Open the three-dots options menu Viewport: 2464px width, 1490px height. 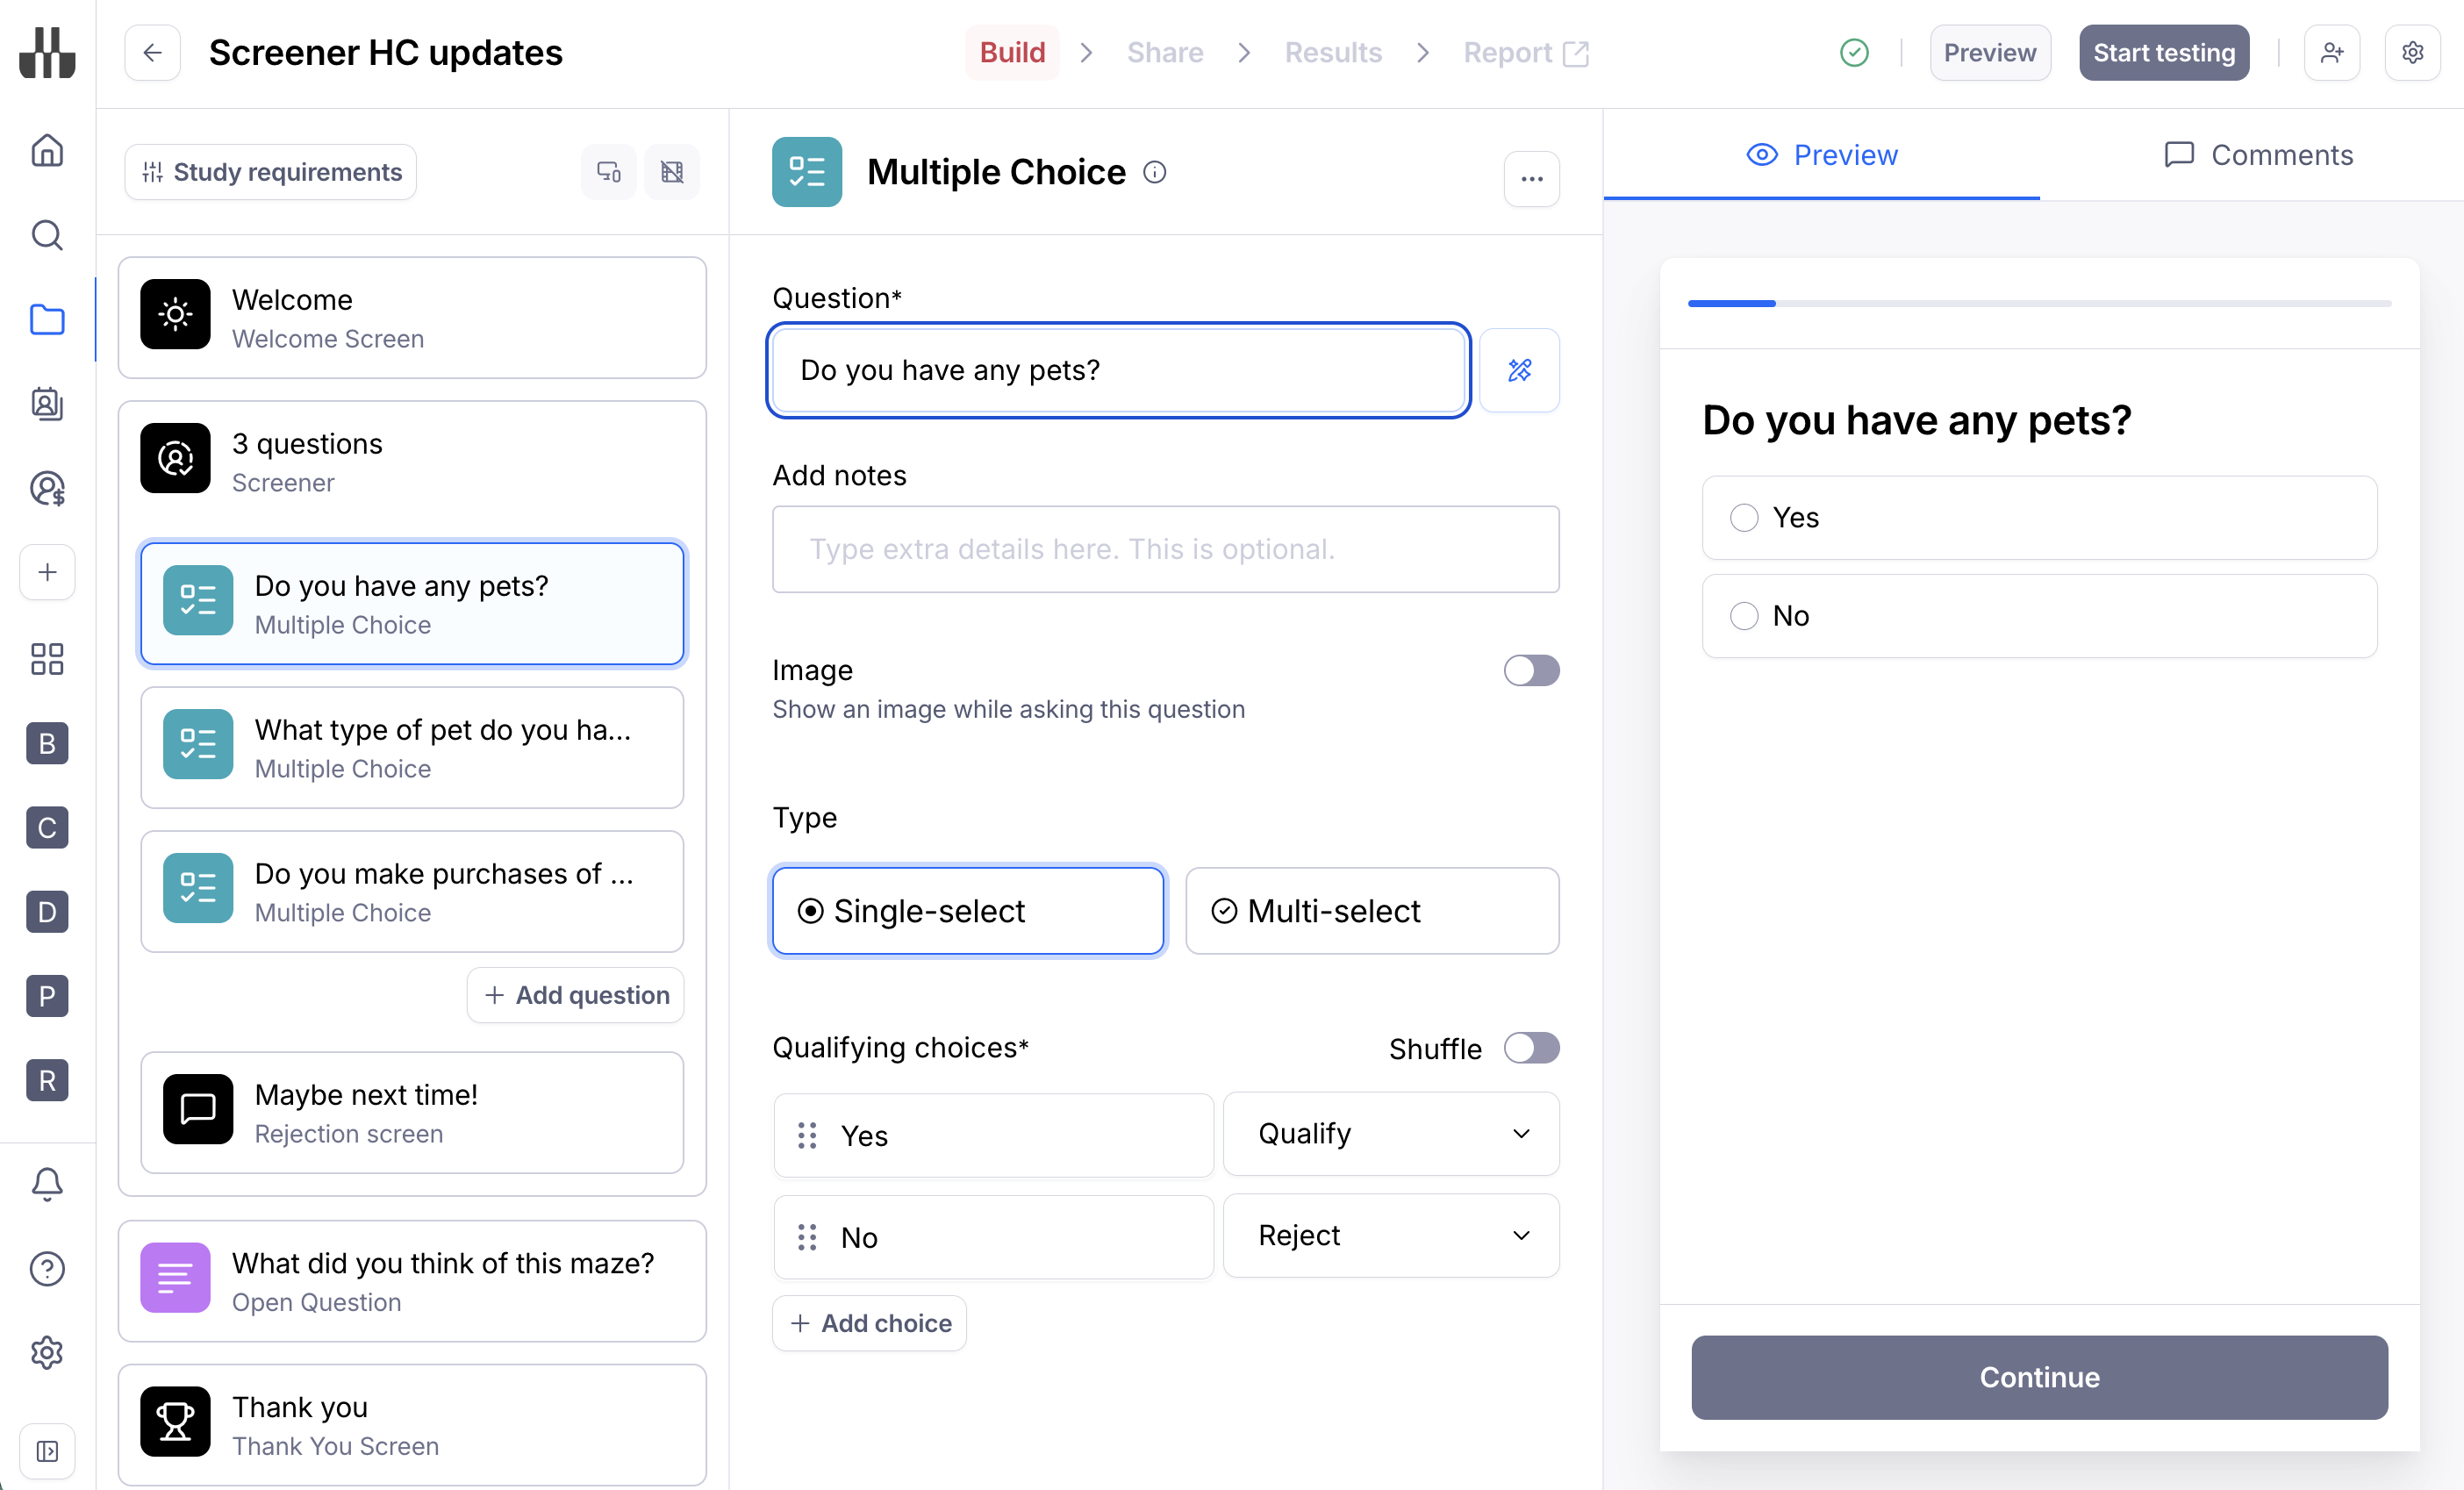click(1531, 178)
